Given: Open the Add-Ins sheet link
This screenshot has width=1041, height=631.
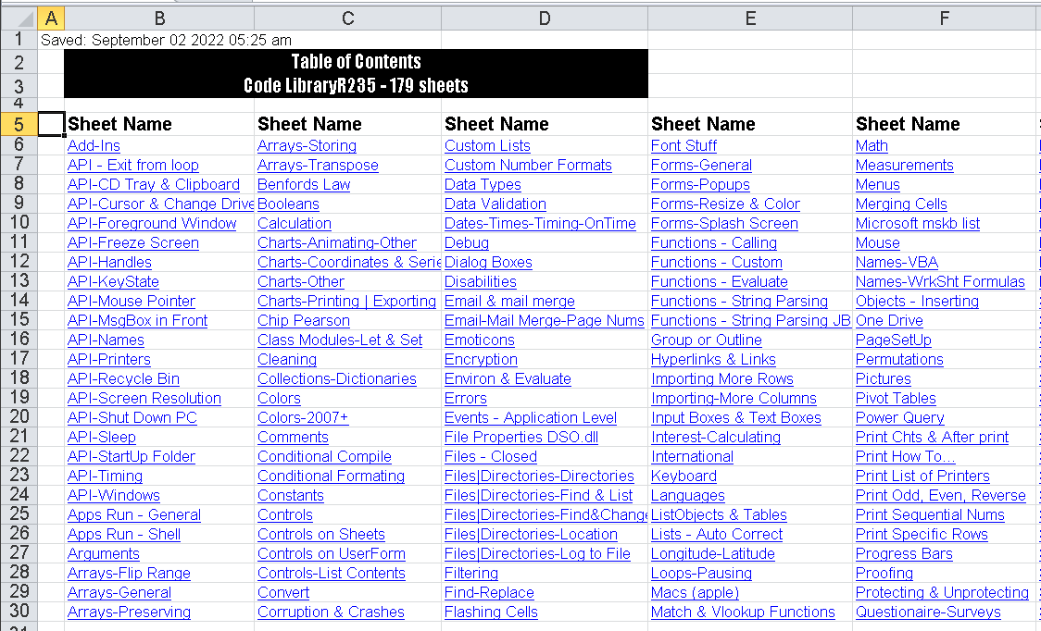Looking at the screenshot, I should pos(94,146).
